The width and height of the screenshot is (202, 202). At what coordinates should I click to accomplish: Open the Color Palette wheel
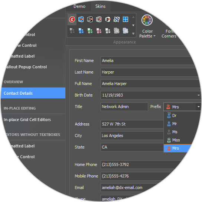click(x=147, y=20)
